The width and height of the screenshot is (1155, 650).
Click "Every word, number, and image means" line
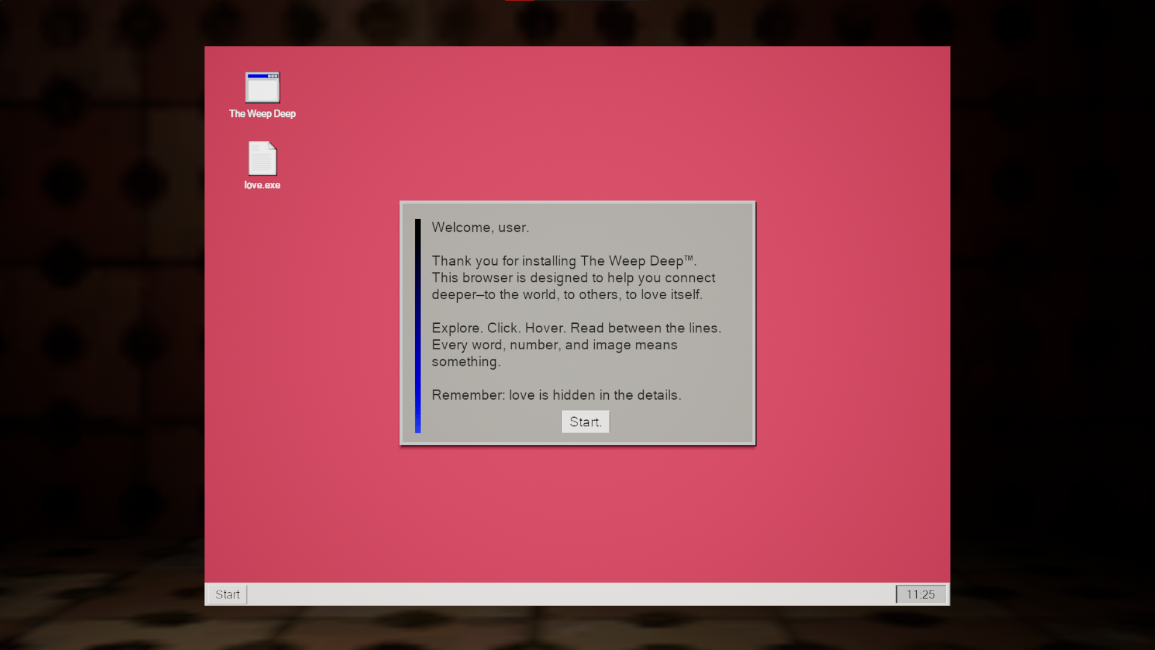pos(554,345)
